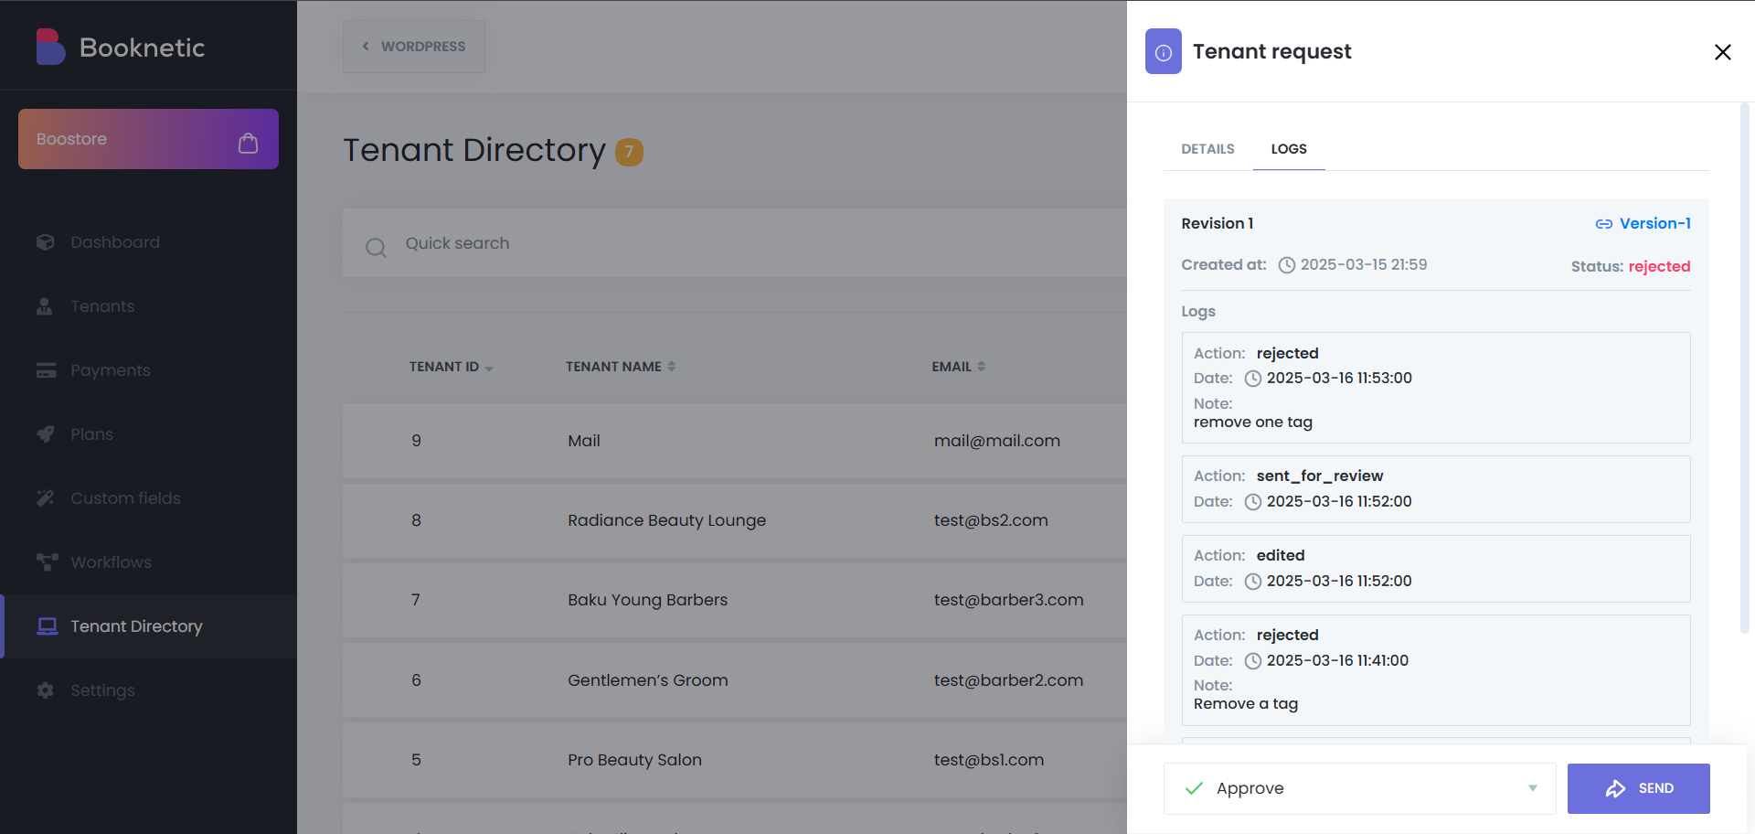The width and height of the screenshot is (1755, 834).
Task: Click the quick search magnifier icon
Action: click(376, 247)
